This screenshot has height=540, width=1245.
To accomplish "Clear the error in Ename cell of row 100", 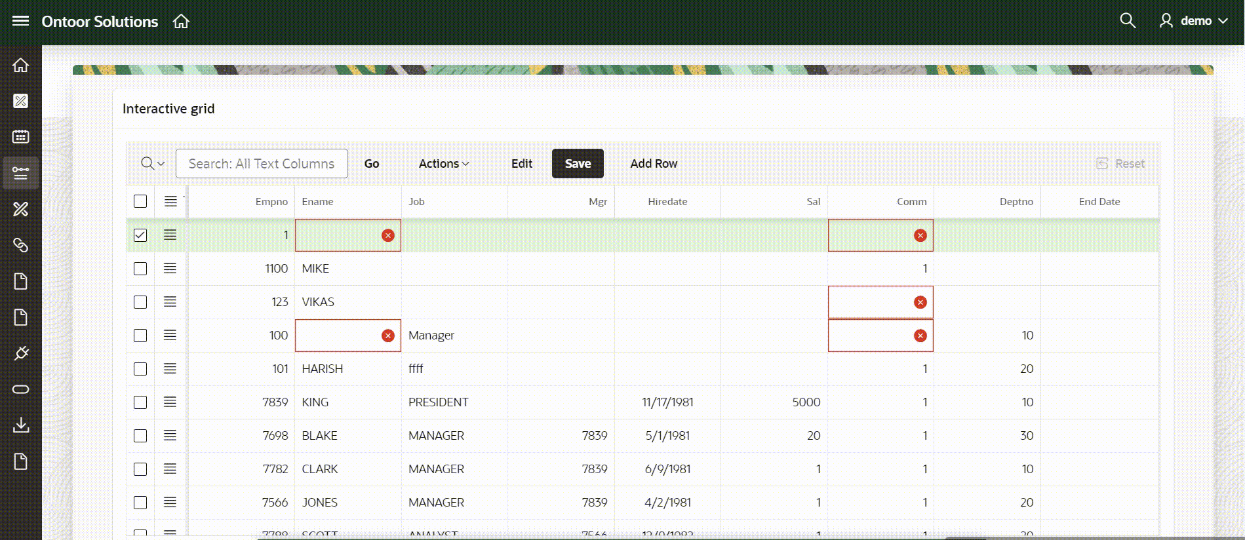I will (x=388, y=336).
